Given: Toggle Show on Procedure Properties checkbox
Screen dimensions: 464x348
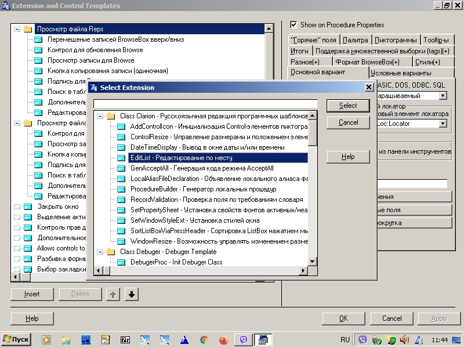Looking at the screenshot, I should 294,25.
